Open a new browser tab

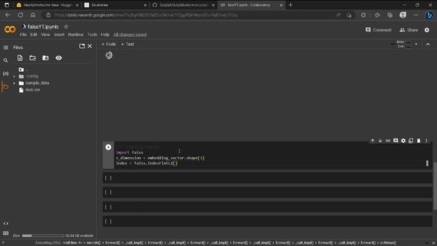[x=290, y=5]
